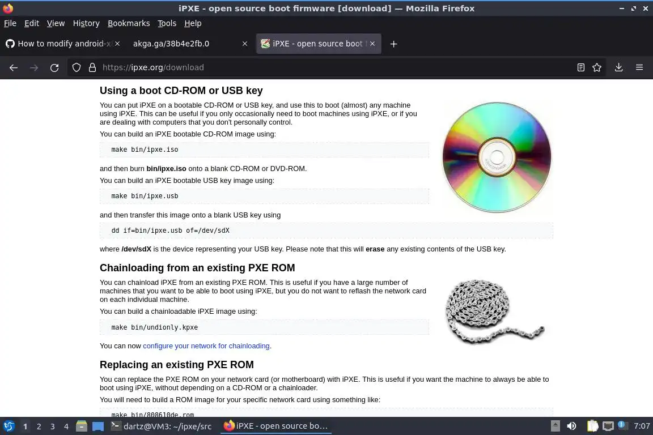
Task: Select the iPXE Firefox taskbar entry
Action: pyautogui.click(x=275, y=426)
